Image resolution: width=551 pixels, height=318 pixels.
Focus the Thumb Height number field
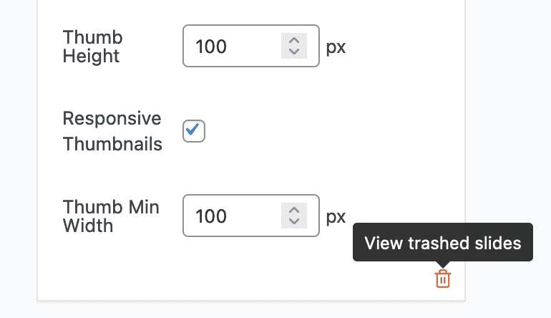point(251,46)
